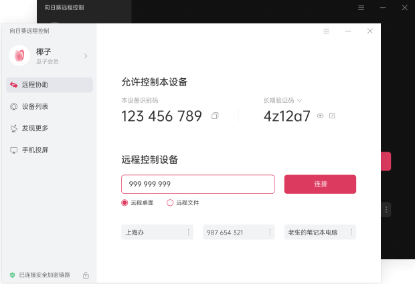Click the 远程协助 arrows icon

[x=14, y=85]
